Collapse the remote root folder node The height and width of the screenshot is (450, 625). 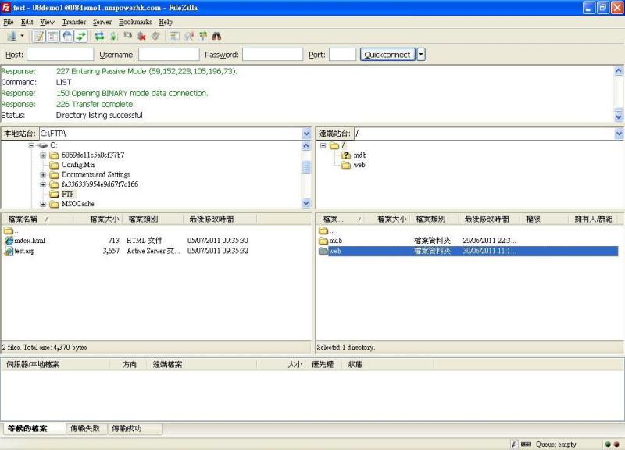click(323, 145)
